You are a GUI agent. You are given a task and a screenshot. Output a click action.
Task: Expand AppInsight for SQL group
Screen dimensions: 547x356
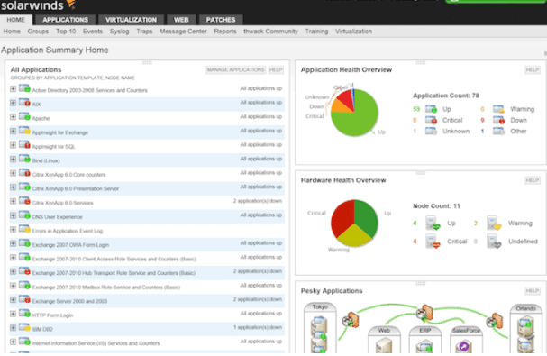(13, 145)
